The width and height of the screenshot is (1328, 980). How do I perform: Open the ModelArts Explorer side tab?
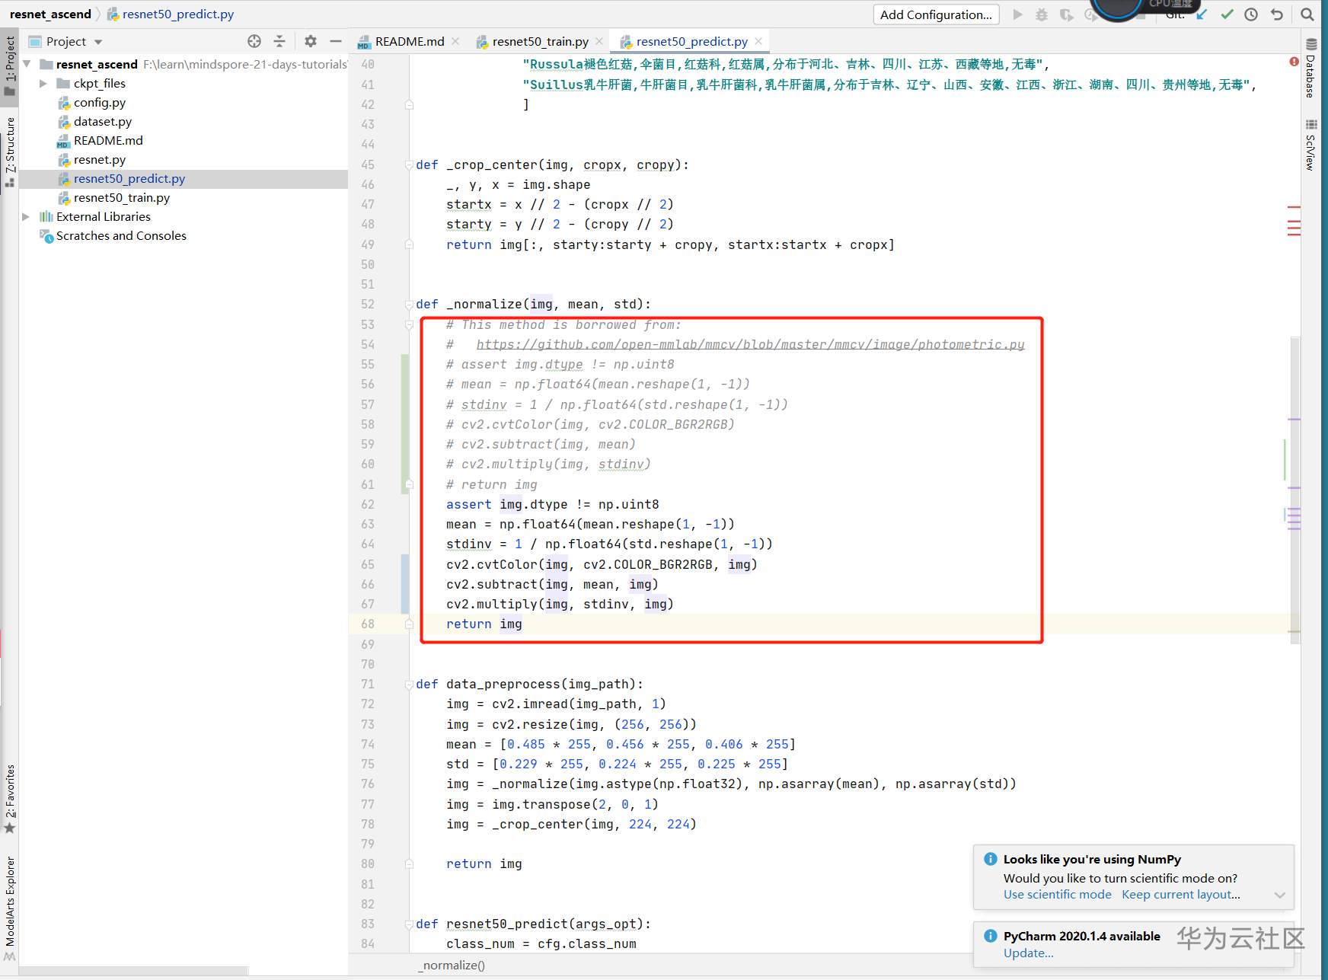point(9,908)
